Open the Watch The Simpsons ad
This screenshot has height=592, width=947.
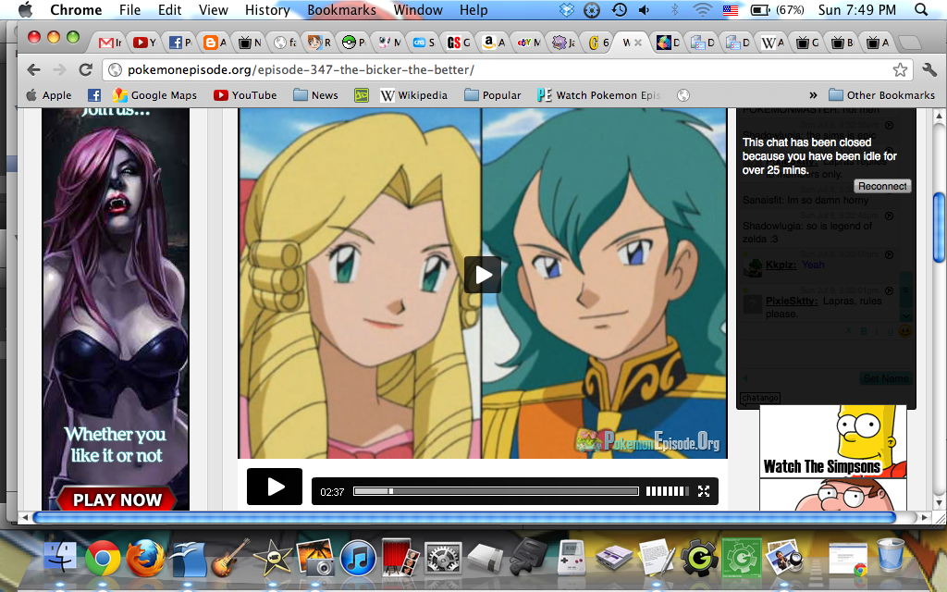pyautogui.click(x=833, y=441)
